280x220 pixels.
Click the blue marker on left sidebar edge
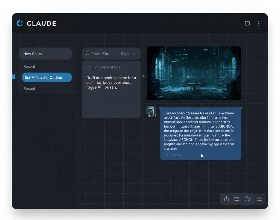pyautogui.click(x=13, y=77)
